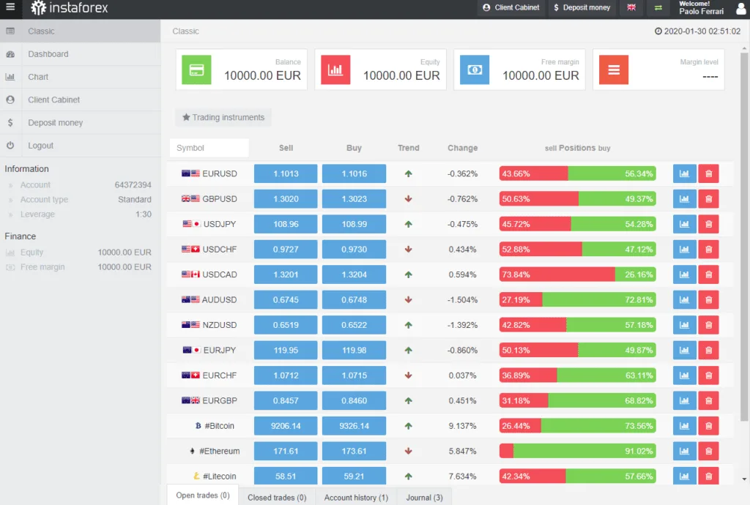750x505 pixels.
Task: Open Chart from the sidebar
Action: point(81,77)
